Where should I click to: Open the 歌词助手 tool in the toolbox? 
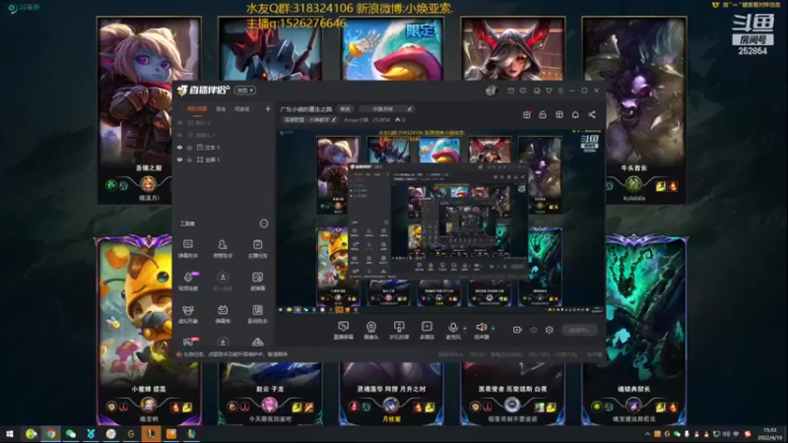[257, 313]
